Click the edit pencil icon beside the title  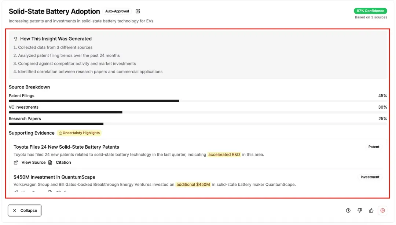[138, 11]
